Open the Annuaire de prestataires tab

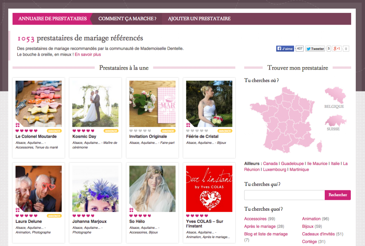pyautogui.click(x=52, y=19)
